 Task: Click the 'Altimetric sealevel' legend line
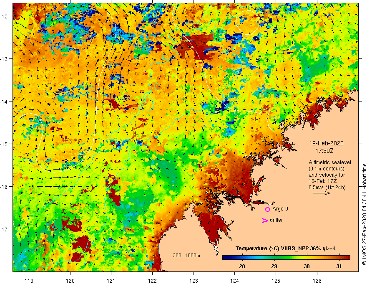coord(329,162)
